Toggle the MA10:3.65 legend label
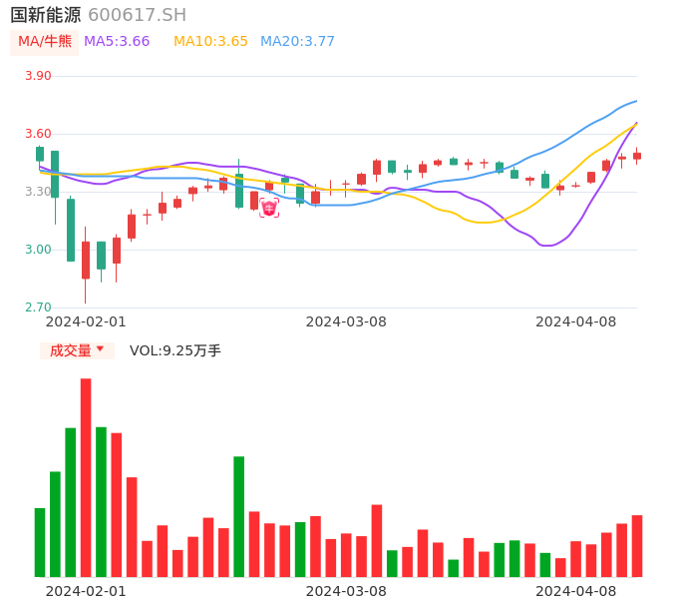The height and width of the screenshot is (605, 684). point(210,42)
